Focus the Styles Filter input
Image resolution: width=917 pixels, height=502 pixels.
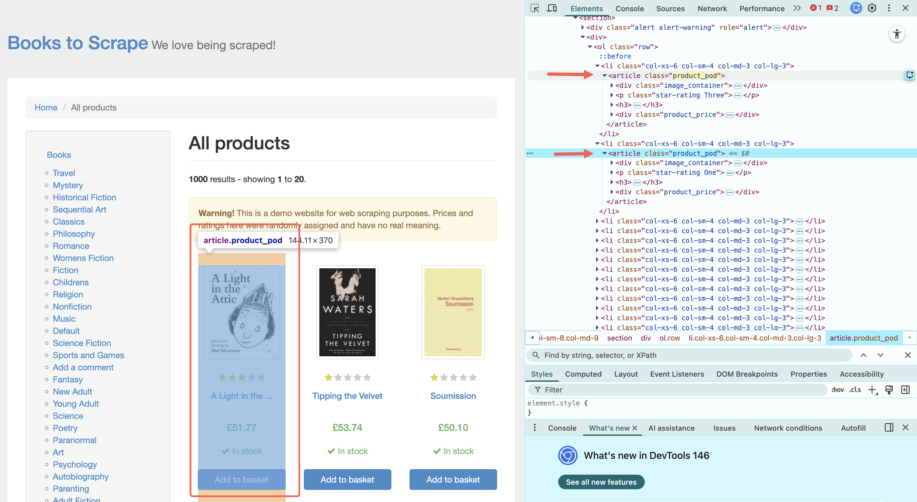click(678, 390)
